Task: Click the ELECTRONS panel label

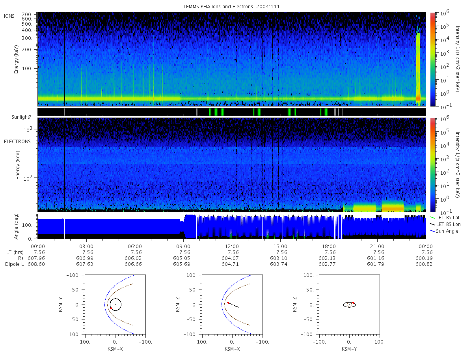Action: tap(17, 141)
